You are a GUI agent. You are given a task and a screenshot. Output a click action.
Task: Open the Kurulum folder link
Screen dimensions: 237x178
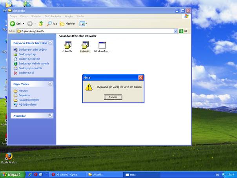tap(23, 91)
